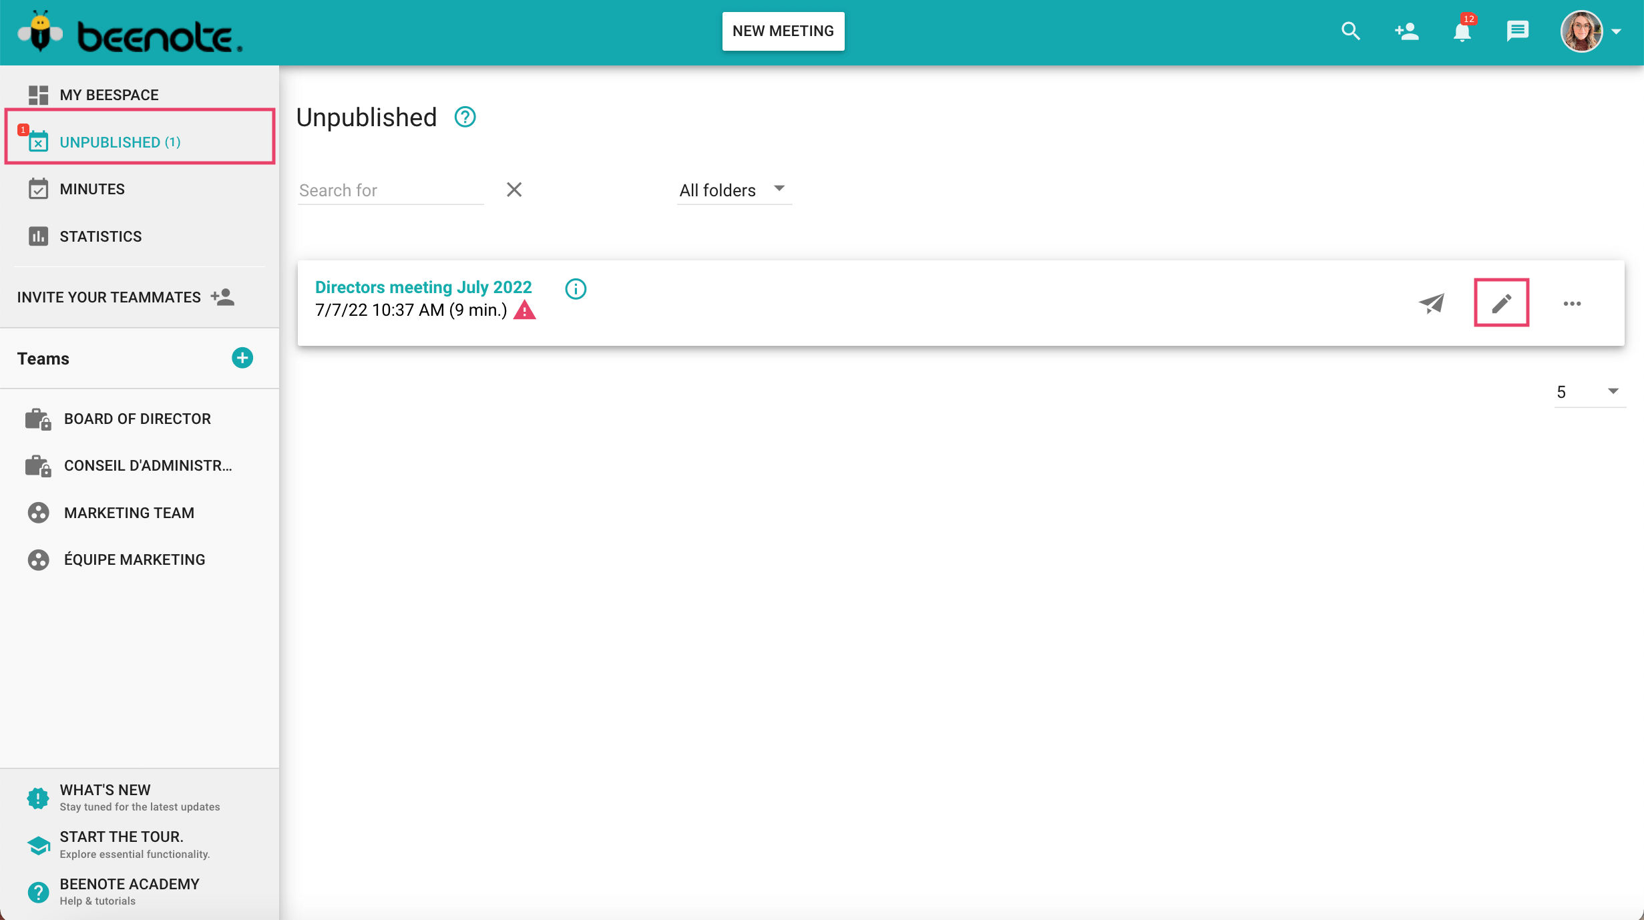Click Équipe Marketing group icon
Screen dimensions: 1644x920
tap(38, 559)
